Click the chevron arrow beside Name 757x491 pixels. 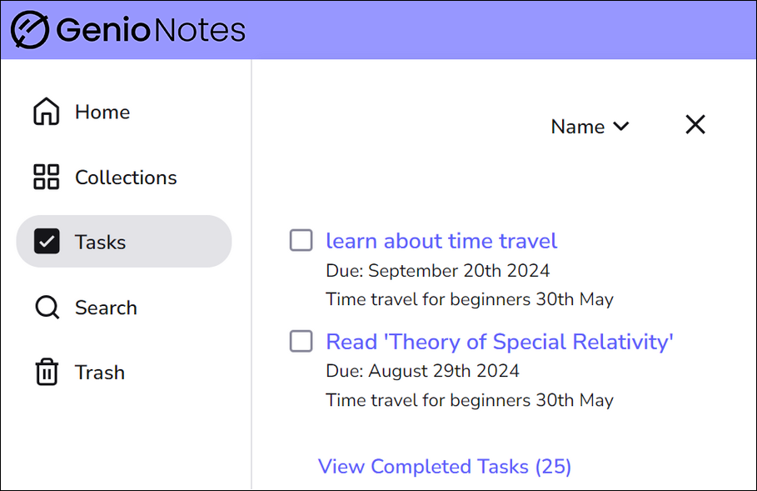point(620,127)
